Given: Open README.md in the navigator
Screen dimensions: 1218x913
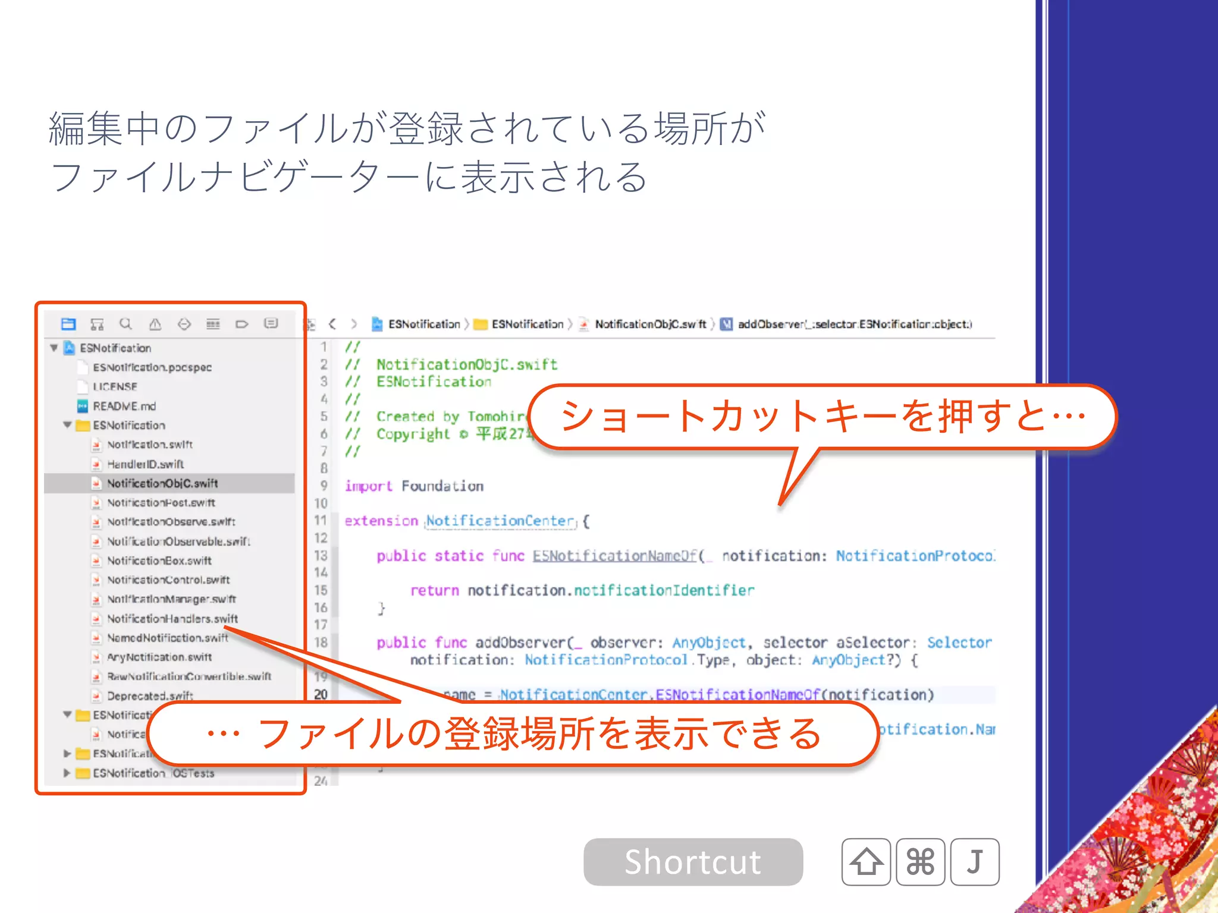Looking at the screenshot, I should pos(124,406).
